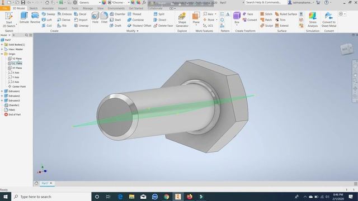Select the Thread tool
Image resolution: width=358 pixels, height=201 pixels.
pyautogui.click(x=134, y=14)
